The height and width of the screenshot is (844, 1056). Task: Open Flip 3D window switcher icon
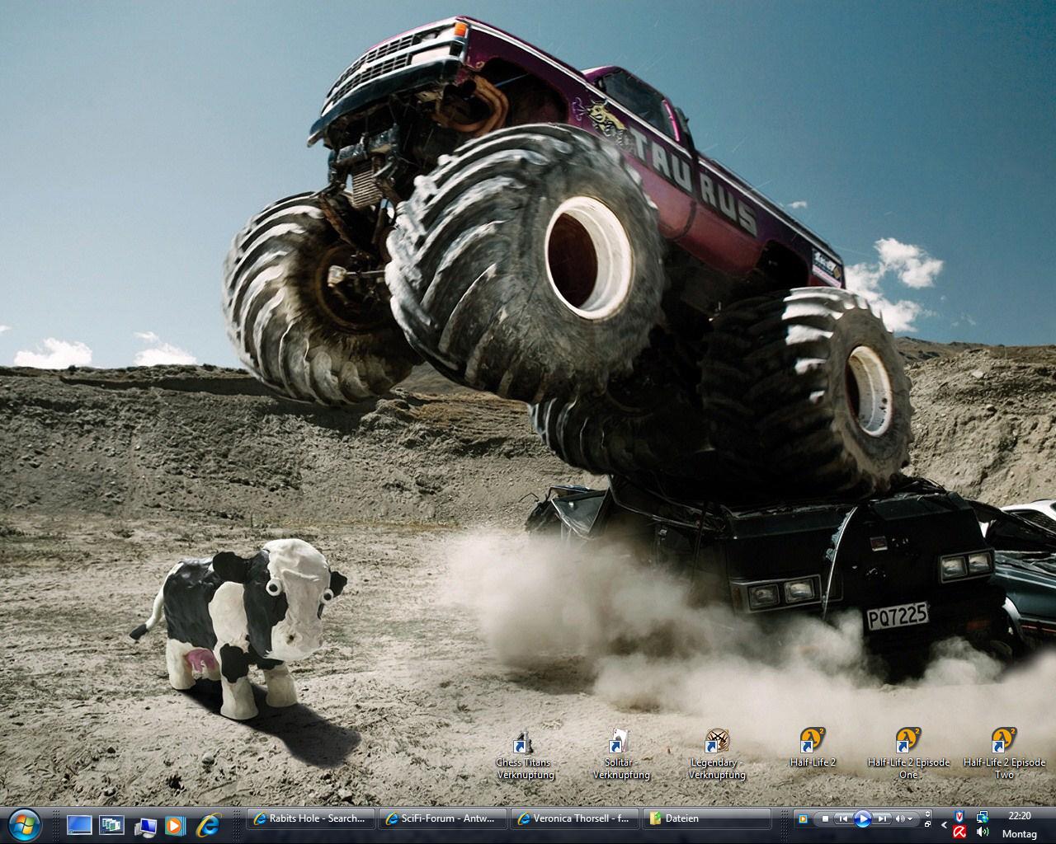point(111,824)
